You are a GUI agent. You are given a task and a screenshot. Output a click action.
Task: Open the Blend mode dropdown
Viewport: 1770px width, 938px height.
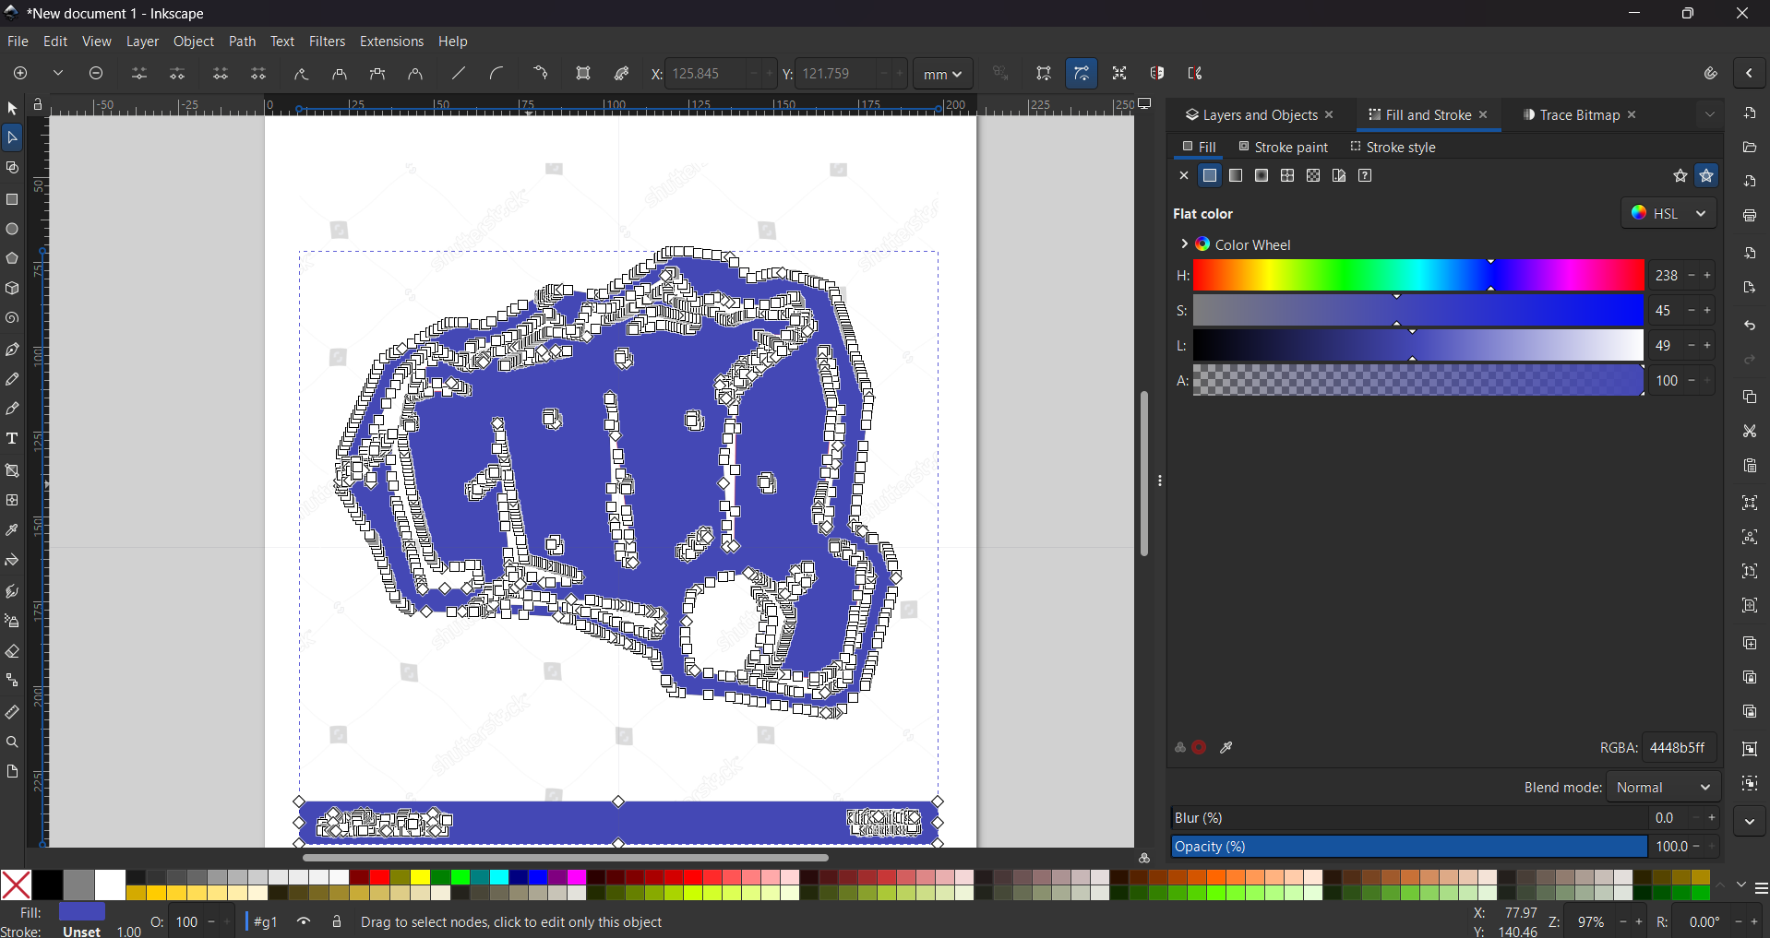pyautogui.click(x=1663, y=788)
